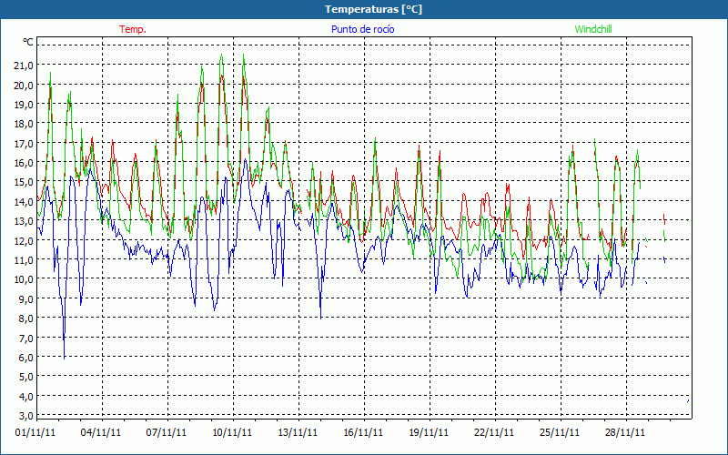Click the '11,0' y-axis value

[x=25, y=260]
